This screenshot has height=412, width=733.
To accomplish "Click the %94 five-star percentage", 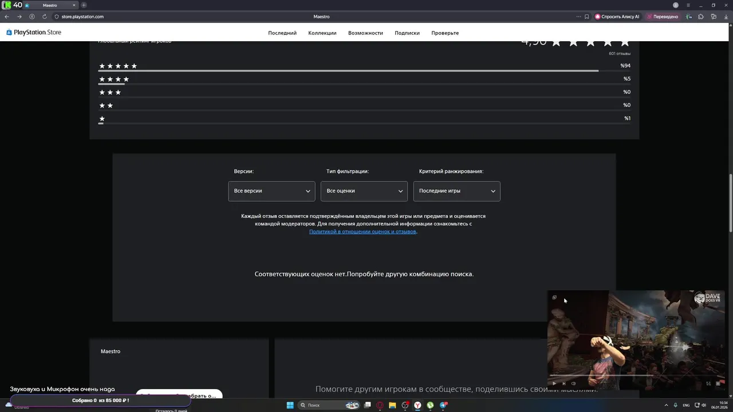I will click(625, 66).
